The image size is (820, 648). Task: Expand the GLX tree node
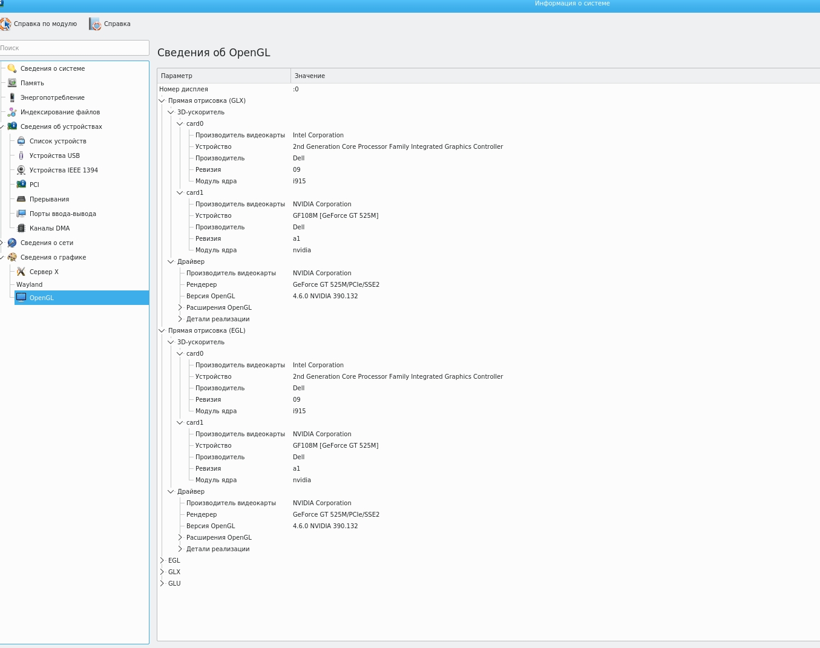click(x=162, y=572)
